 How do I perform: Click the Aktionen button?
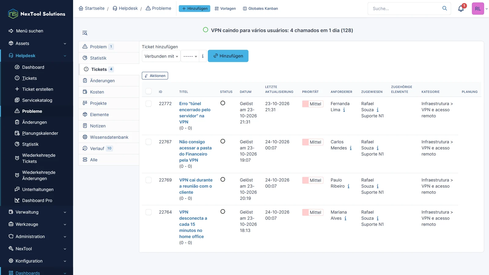pyautogui.click(x=155, y=76)
